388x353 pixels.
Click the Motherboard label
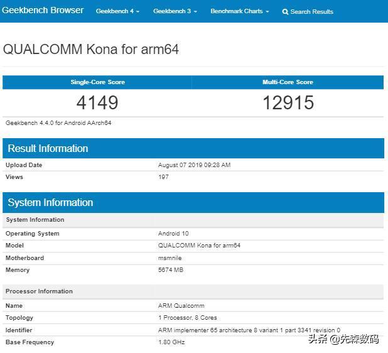tap(24, 258)
